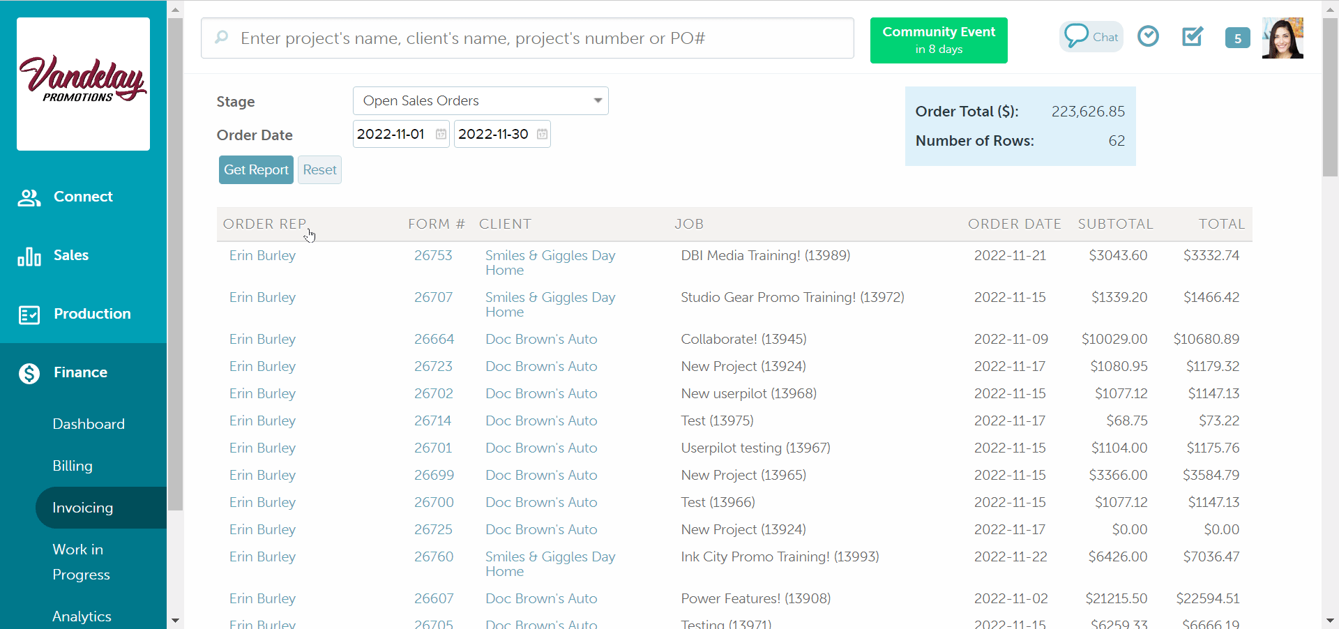Click the sidebar scroll down arrow

(175, 620)
